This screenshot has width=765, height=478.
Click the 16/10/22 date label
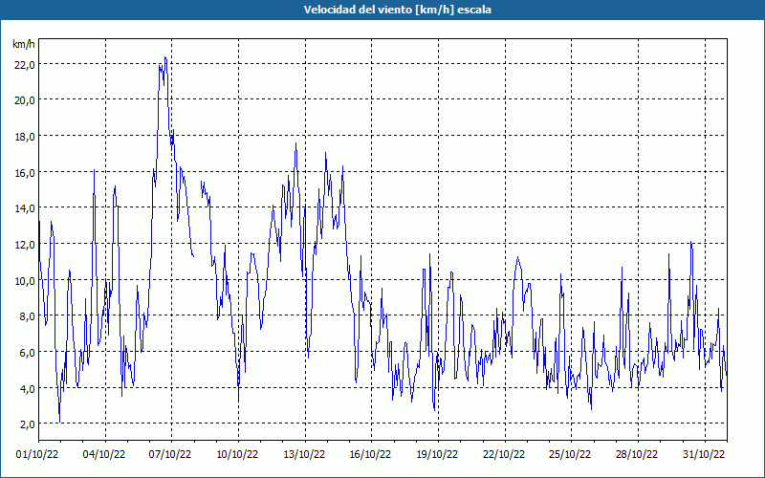click(370, 455)
